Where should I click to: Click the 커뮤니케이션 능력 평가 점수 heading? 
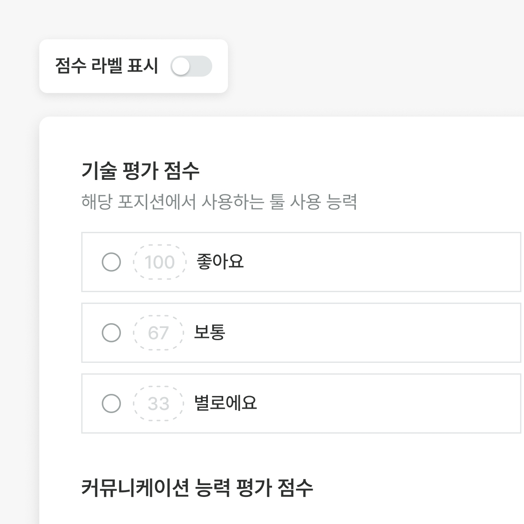pyautogui.click(x=197, y=488)
